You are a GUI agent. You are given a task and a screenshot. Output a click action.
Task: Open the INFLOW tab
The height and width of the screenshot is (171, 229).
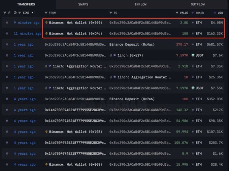tap(140, 4)
